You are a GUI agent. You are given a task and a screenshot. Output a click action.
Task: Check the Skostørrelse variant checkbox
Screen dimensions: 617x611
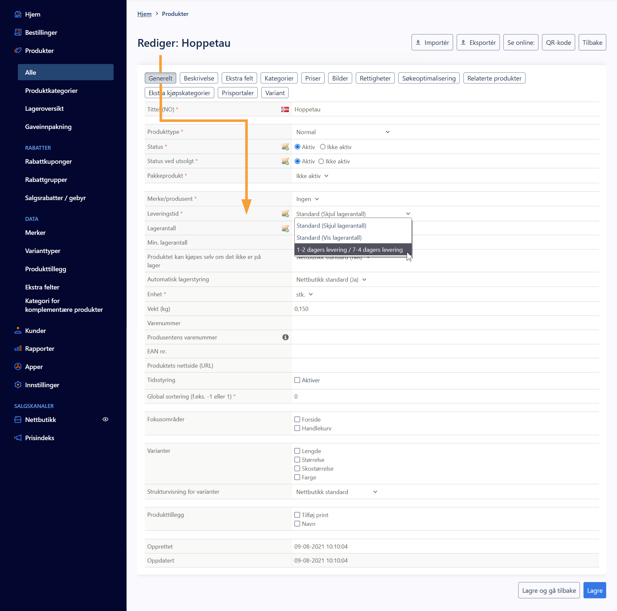(297, 468)
